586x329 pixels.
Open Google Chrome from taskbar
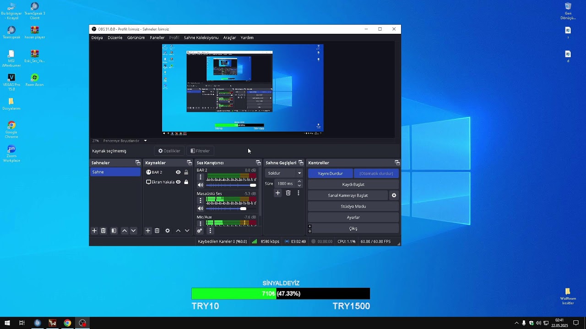[67, 323]
